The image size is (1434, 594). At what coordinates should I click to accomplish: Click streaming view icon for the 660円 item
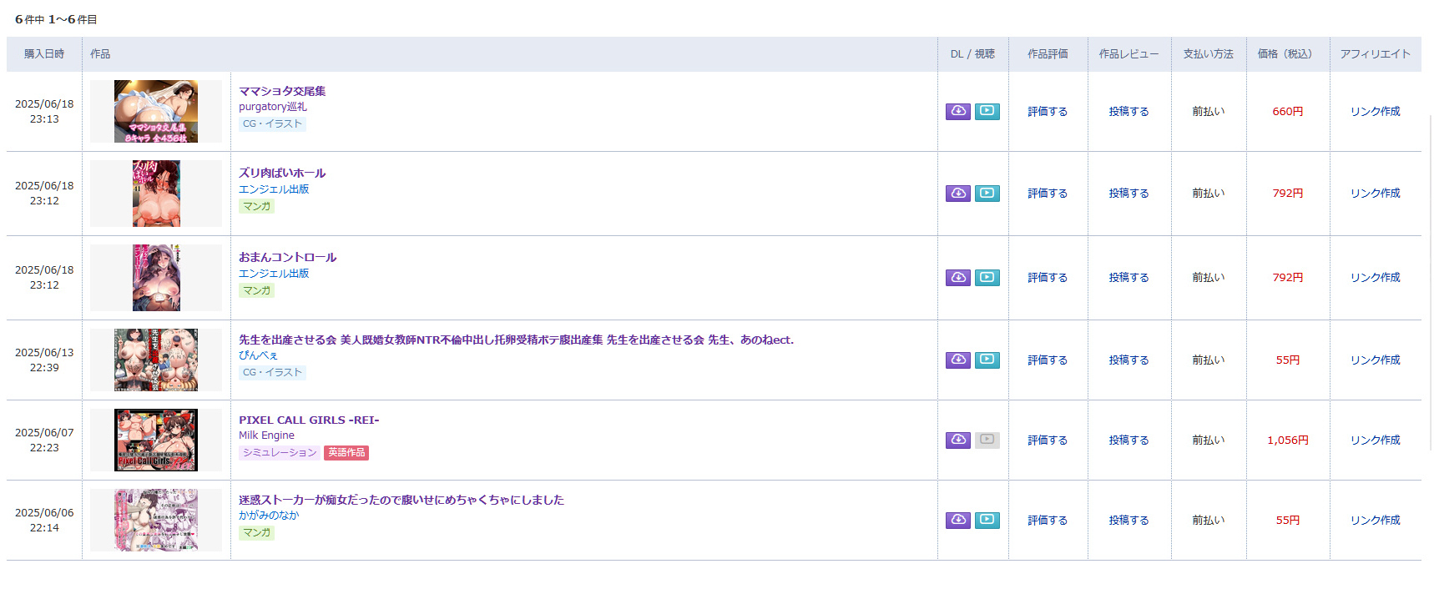pos(987,112)
